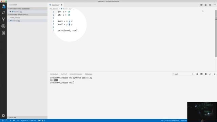Click the status bar bell icon

(14, 121)
